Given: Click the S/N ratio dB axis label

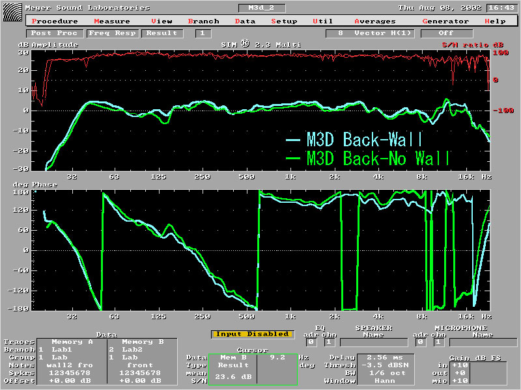Looking at the screenshot, I should coord(473,45).
